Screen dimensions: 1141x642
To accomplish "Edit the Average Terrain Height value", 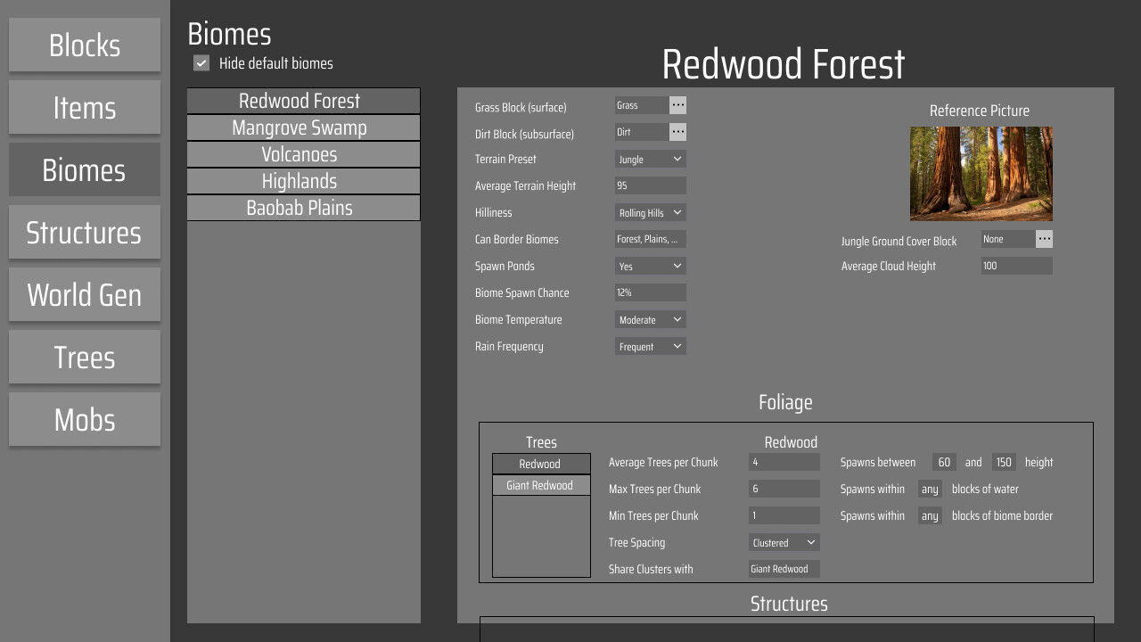I will click(x=650, y=185).
